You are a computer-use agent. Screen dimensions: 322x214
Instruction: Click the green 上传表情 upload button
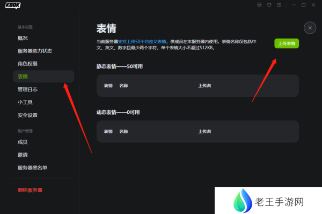[x=287, y=43]
